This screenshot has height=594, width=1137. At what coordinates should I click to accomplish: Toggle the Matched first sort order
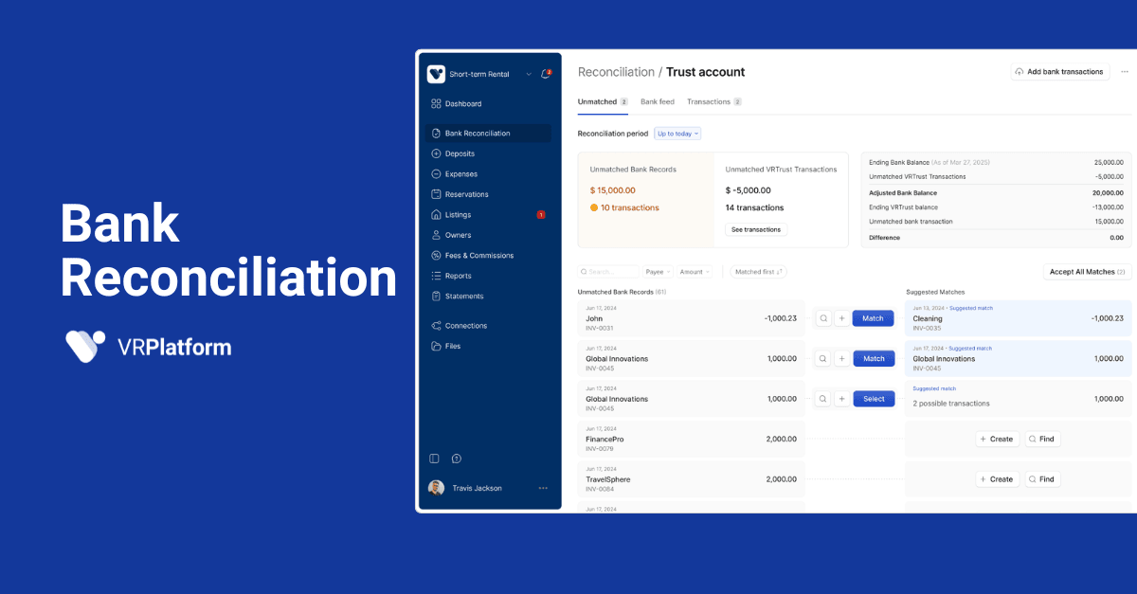(x=759, y=272)
